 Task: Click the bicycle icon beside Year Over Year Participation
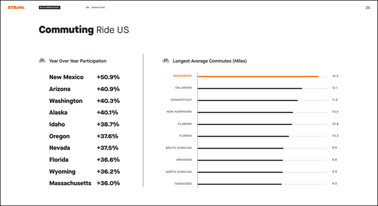[42, 60]
